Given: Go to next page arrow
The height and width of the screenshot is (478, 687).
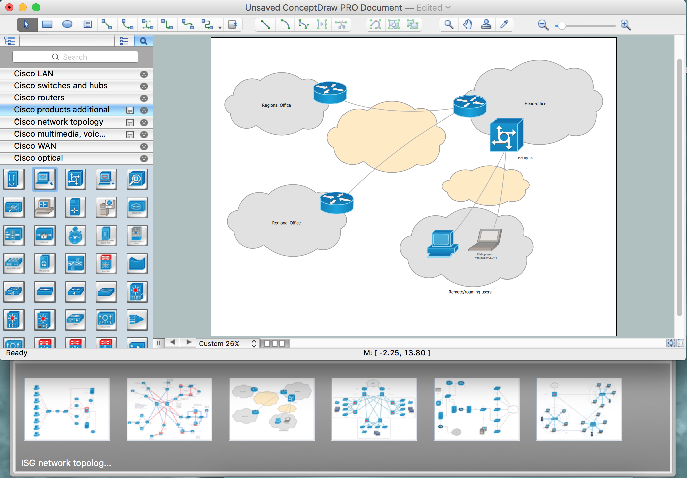Looking at the screenshot, I should point(188,342).
